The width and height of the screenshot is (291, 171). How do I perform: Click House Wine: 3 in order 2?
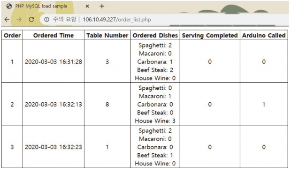click(x=155, y=121)
